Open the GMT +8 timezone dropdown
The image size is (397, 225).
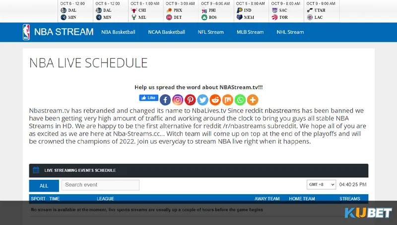pos(321,185)
